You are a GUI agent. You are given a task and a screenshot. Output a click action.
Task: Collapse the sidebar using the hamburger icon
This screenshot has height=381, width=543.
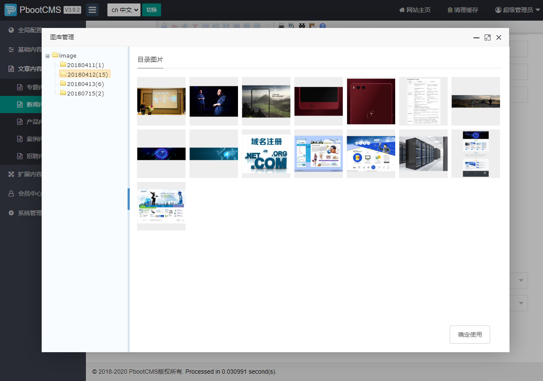point(92,9)
